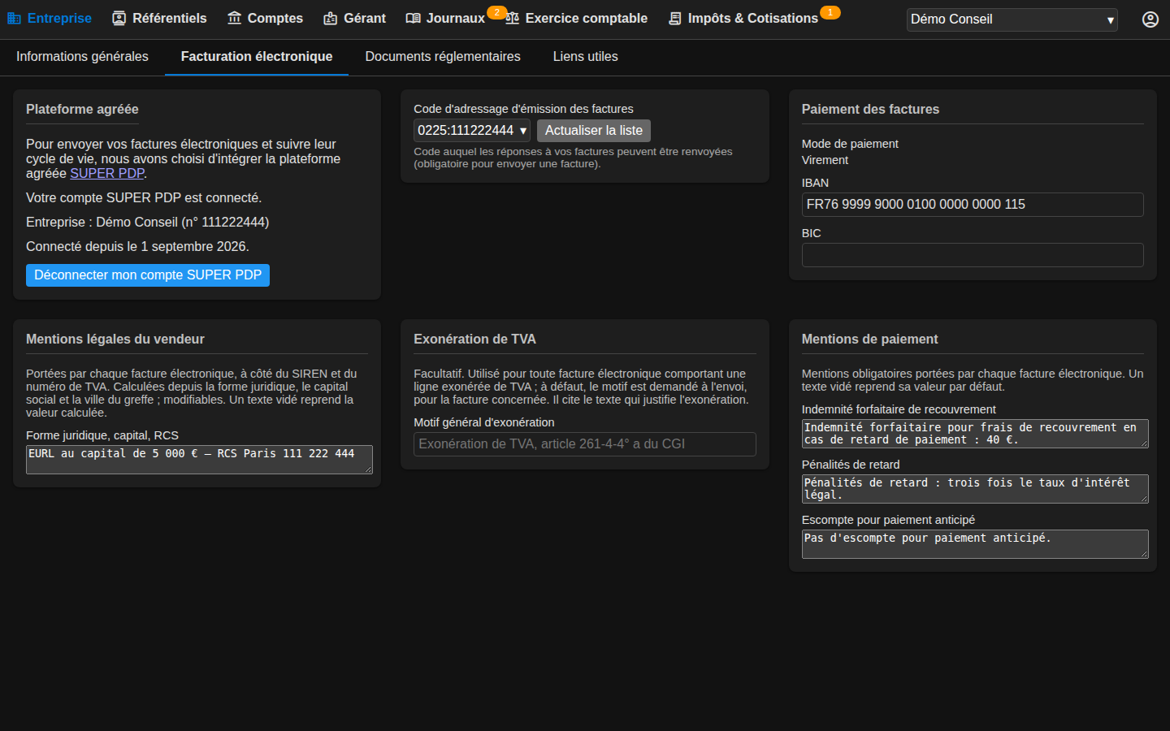Open the Gérant menu
Image resolution: width=1170 pixels, height=731 pixels.
click(x=354, y=18)
